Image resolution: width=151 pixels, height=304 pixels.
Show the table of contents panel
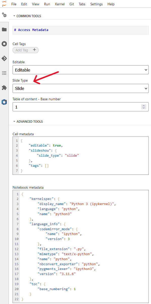pos(4,73)
